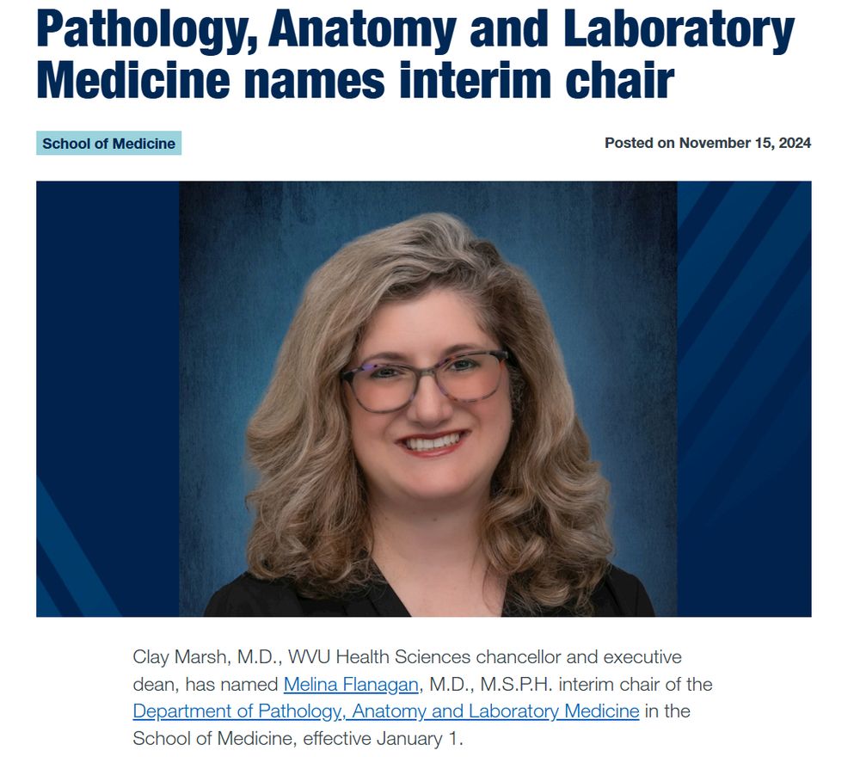Click the solid dark blue left banner panel

pos(107,399)
